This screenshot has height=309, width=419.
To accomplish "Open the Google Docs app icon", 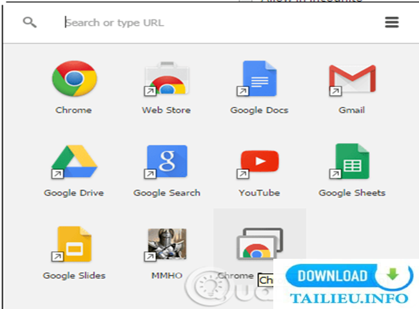I will 257,79.
